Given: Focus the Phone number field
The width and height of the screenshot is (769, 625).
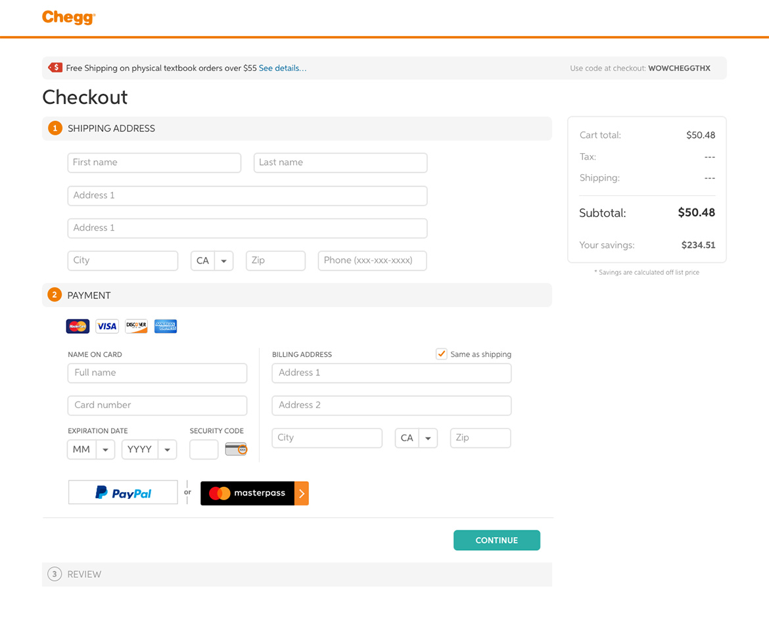Looking at the screenshot, I should click(x=372, y=261).
